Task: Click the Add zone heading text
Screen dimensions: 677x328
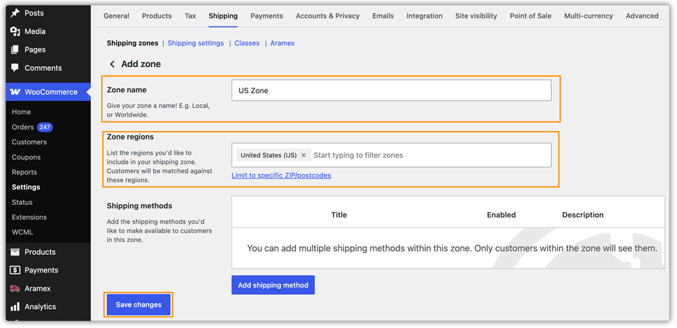Action: click(141, 64)
